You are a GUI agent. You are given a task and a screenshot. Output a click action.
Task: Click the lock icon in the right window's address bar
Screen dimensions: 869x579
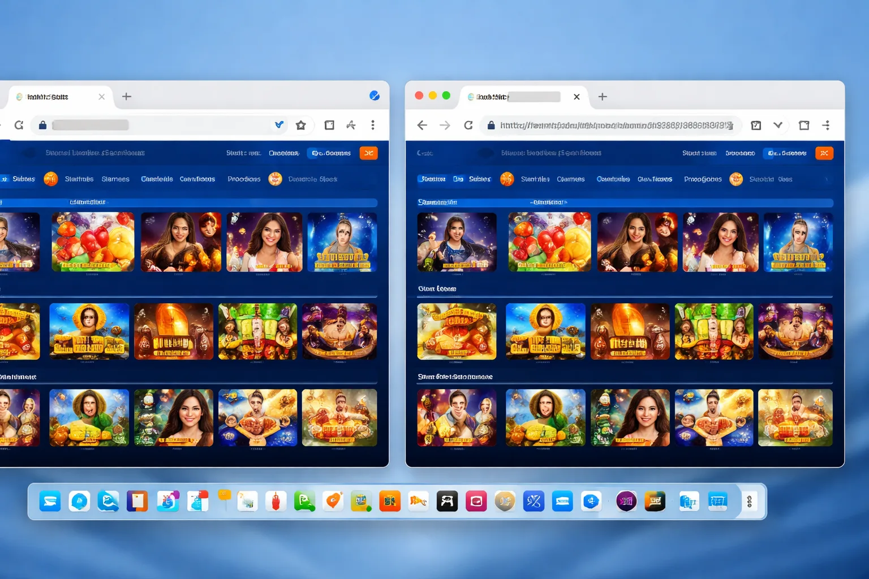(491, 125)
